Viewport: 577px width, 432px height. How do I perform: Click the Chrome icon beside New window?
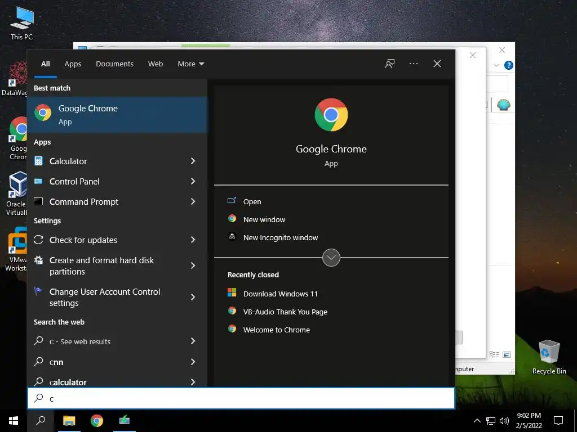(x=232, y=219)
